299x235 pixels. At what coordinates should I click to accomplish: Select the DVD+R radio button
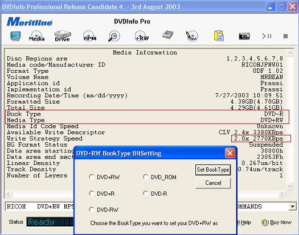pos(92,193)
